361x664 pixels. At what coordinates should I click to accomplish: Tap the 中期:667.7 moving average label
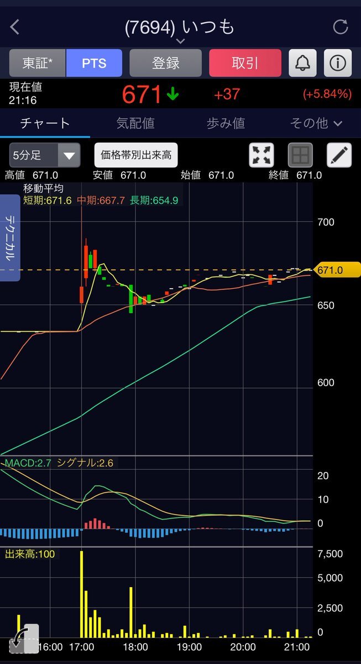pyautogui.click(x=101, y=200)
